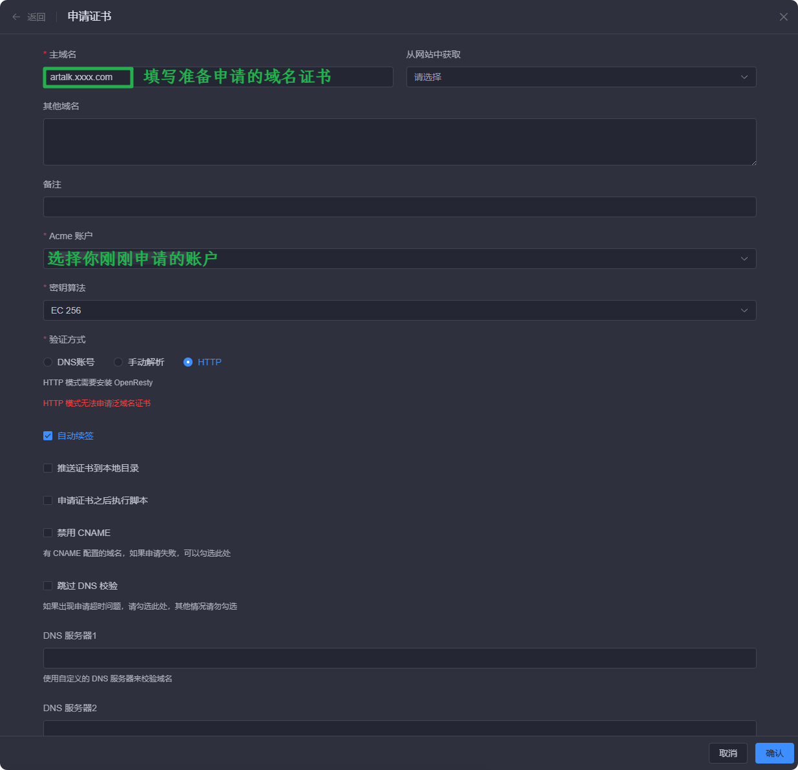
Task: Click the DNS server 1 input field
Action: (399, 658)
